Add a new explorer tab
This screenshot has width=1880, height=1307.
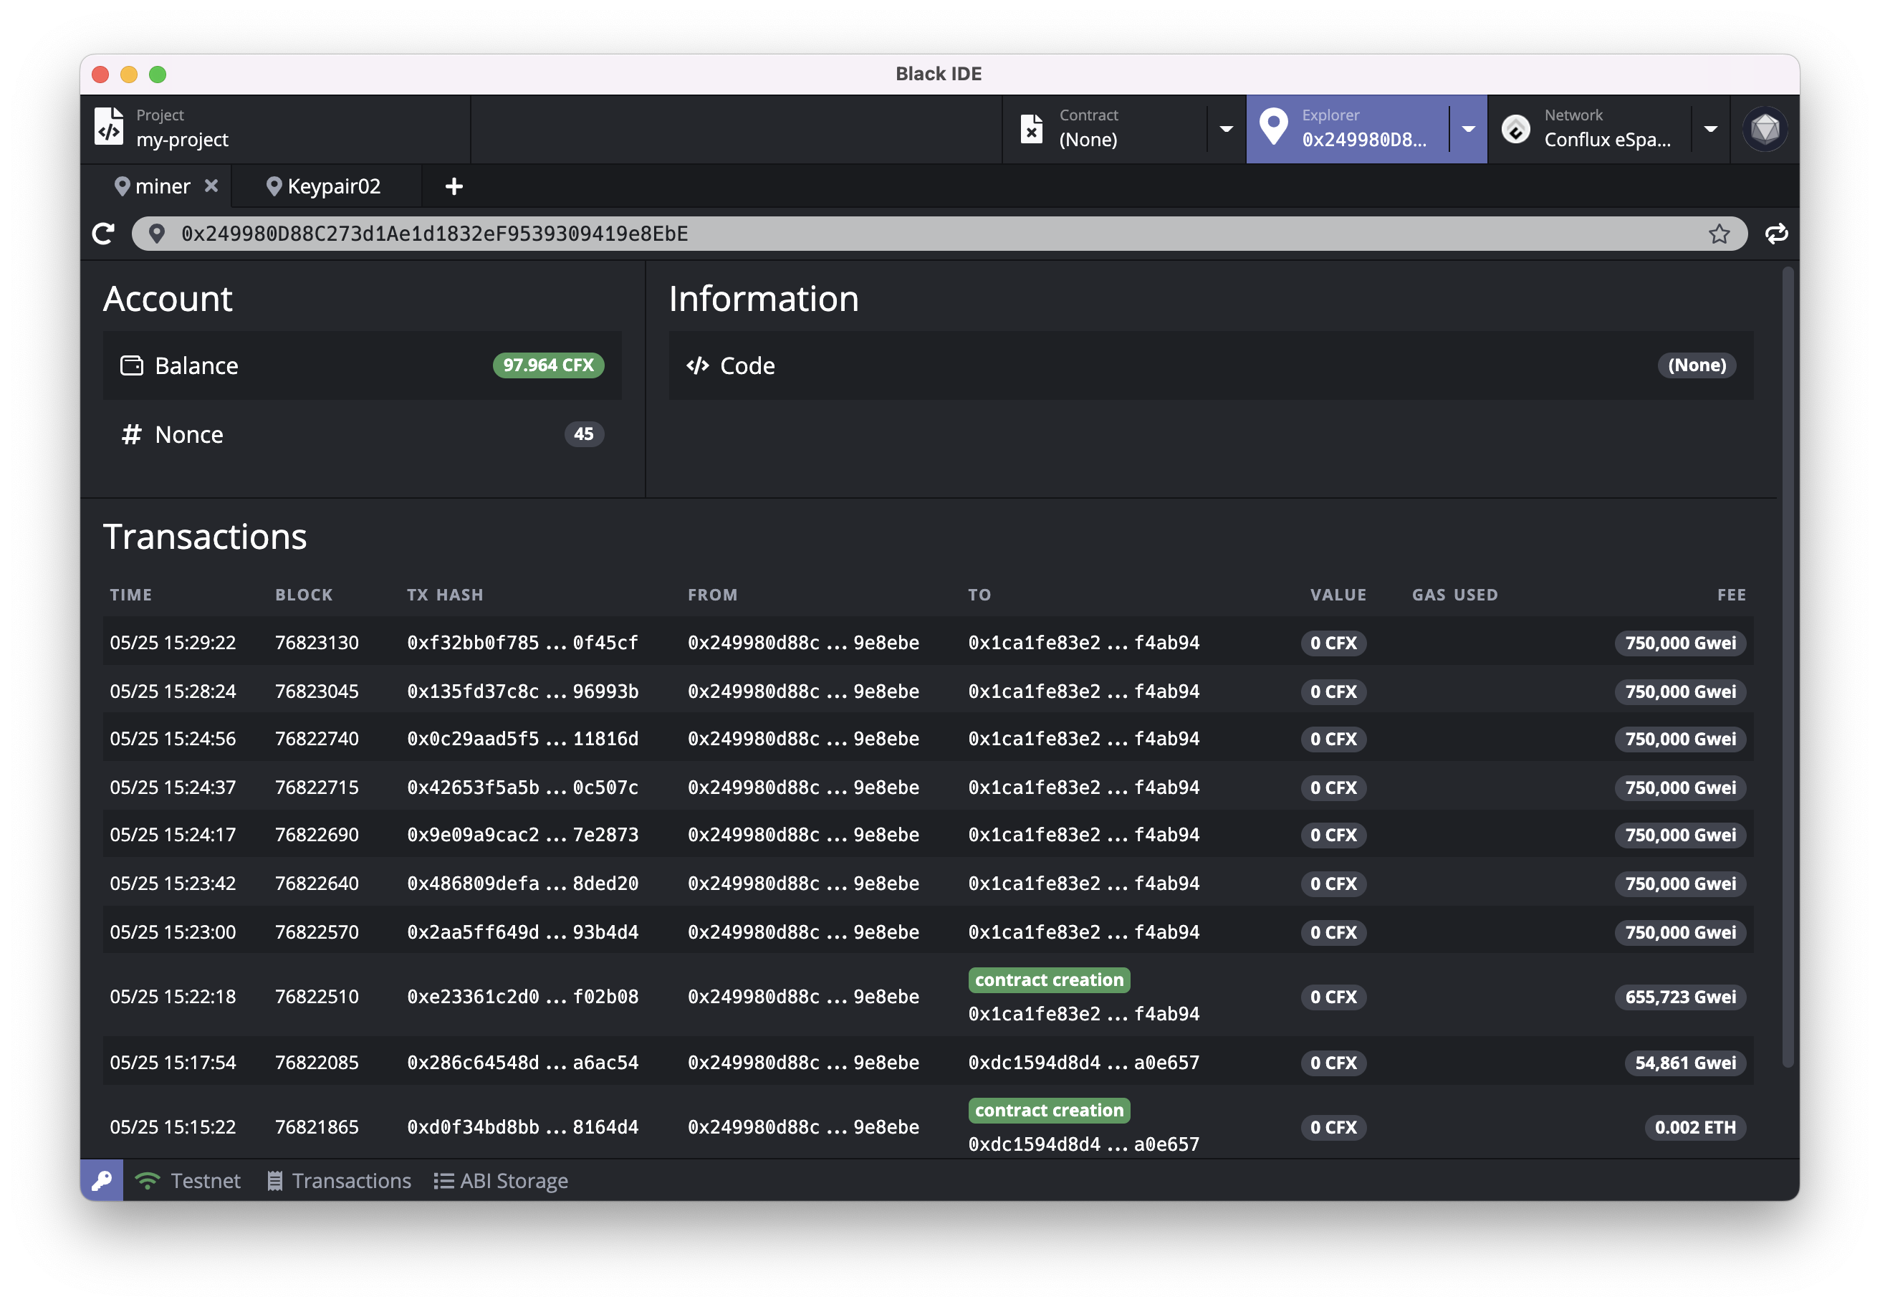[454, 188]
